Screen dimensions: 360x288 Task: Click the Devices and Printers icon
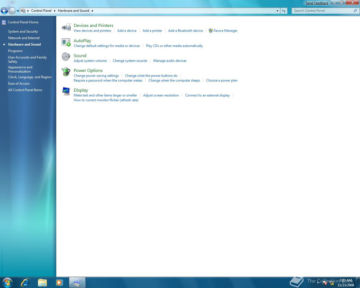(x=66, y=27)
